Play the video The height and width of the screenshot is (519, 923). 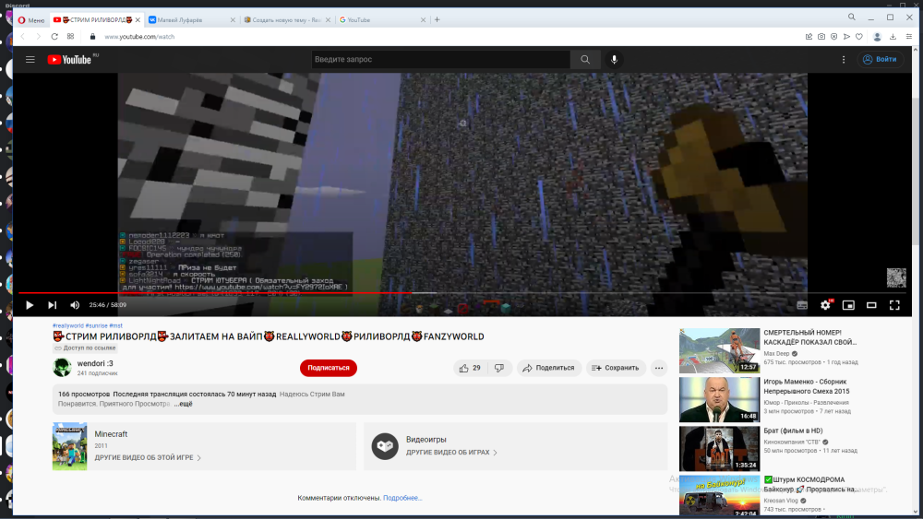tap(30, 305)
